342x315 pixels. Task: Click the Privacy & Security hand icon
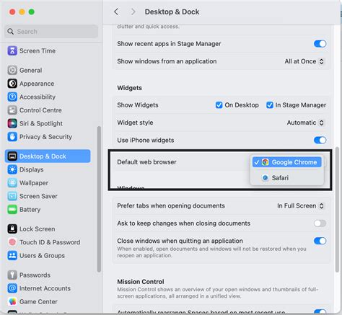point(12,137)
